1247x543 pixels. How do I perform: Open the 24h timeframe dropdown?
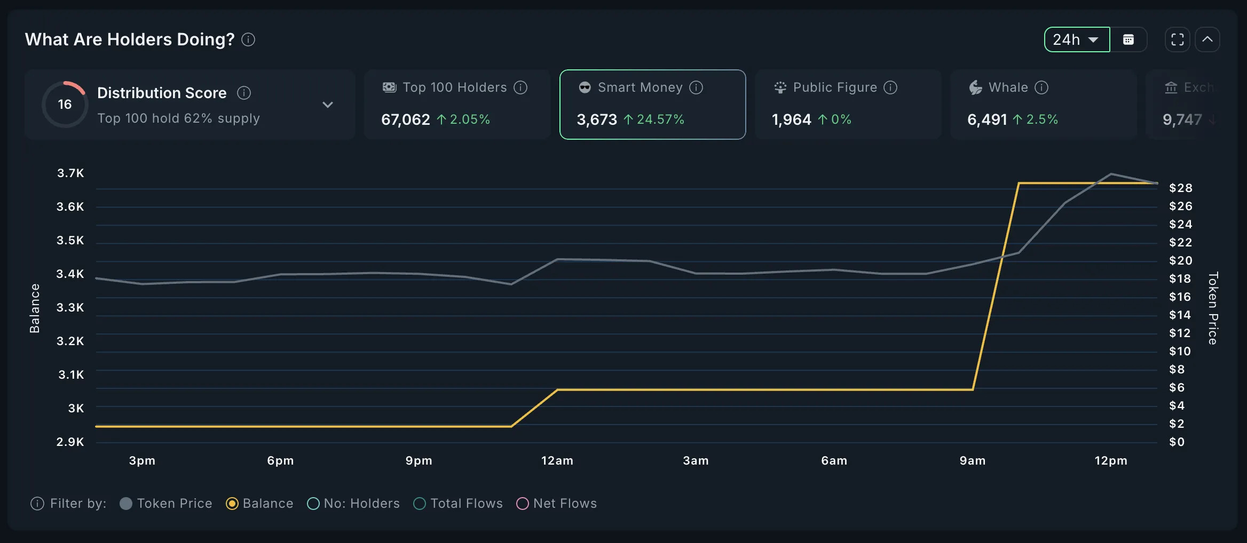click(x=1076, y=39)
